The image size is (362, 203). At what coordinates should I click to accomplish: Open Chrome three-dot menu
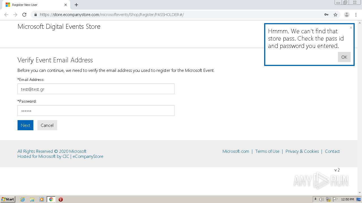tap(356, 15)
